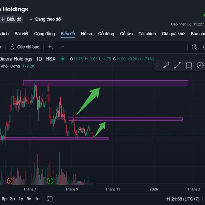Open the Tài chính tab

147,34
